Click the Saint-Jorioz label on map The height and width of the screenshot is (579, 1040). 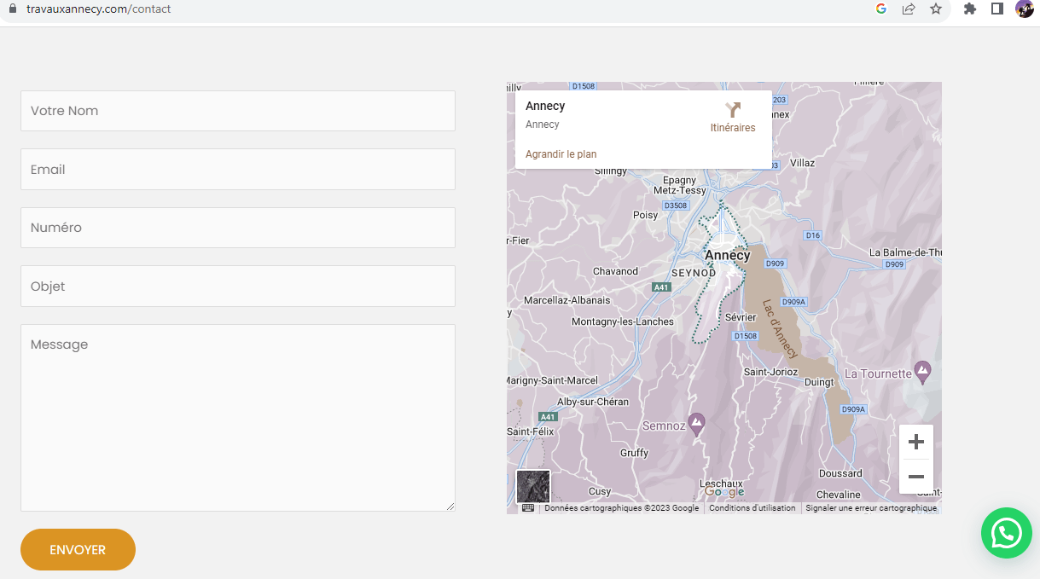click(x=771, y=373)
